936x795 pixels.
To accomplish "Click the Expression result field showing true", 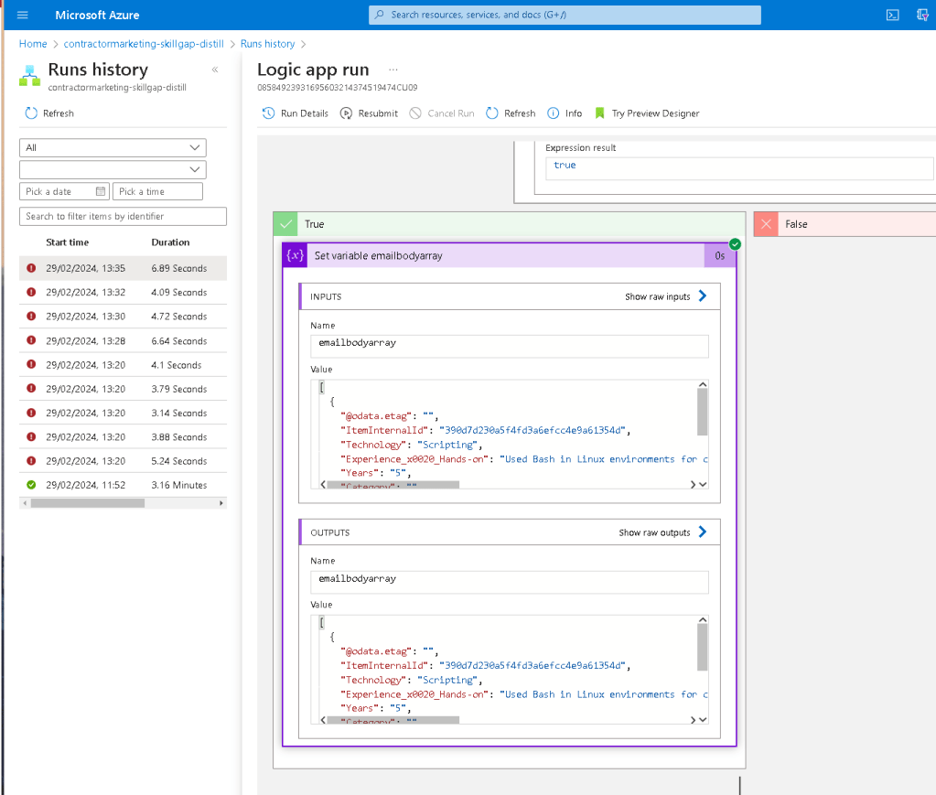I will pyautogui.click(x=739, y=168).
